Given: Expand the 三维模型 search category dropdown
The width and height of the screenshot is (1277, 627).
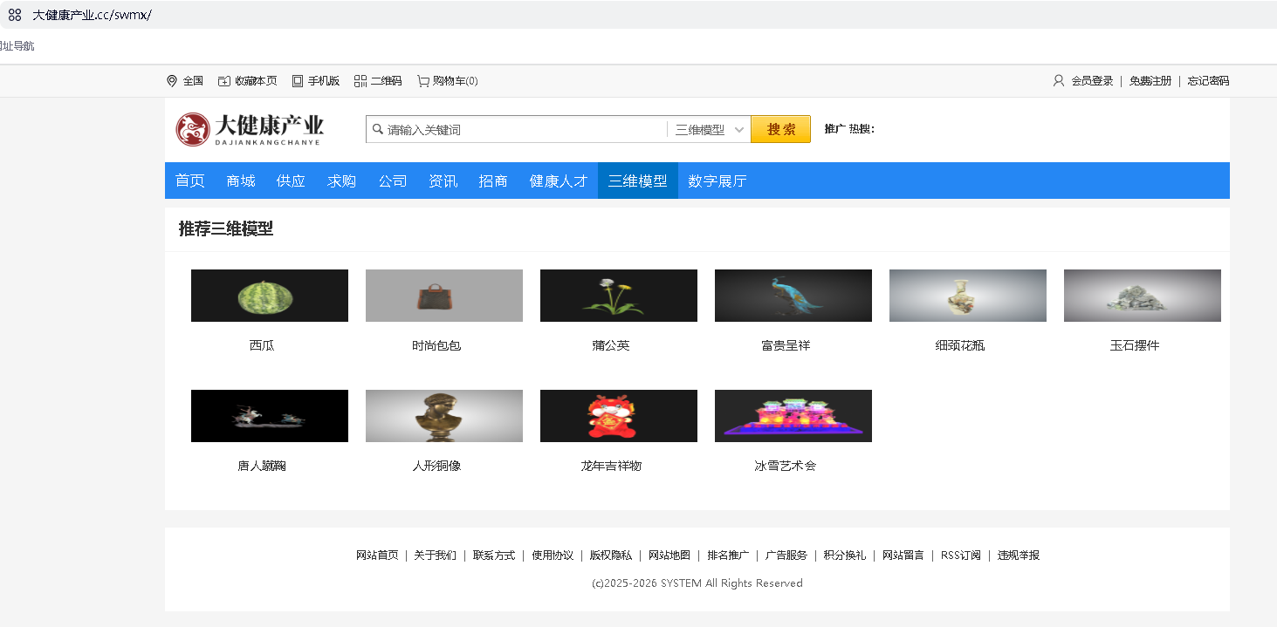Looking at the screenshot, I should [709, 130].
